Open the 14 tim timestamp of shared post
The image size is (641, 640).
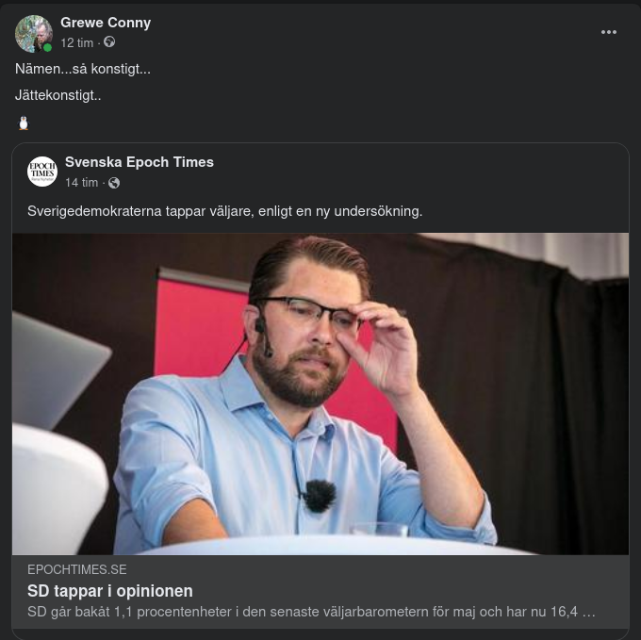click(x=81, y=183)
